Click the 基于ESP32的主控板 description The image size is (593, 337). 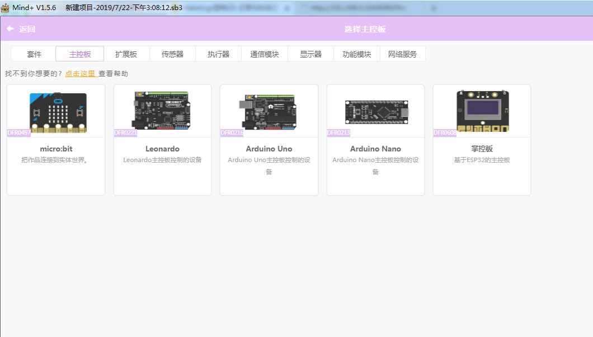(x=482, y=160)
